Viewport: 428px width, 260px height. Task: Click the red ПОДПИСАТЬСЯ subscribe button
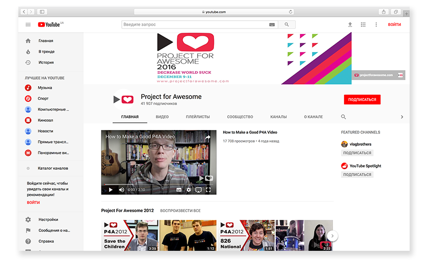pyautogui.click(x=362, y=99)
